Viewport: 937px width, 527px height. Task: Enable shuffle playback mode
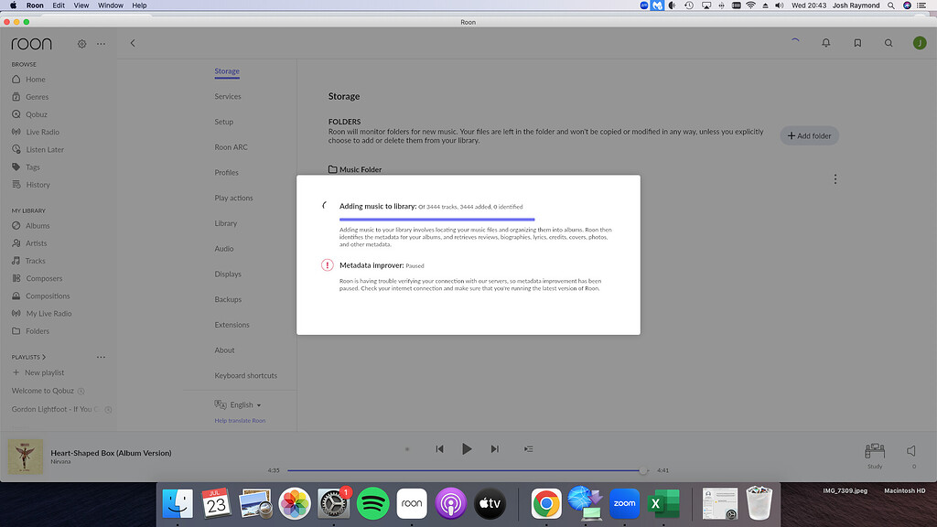coord(406,449)
